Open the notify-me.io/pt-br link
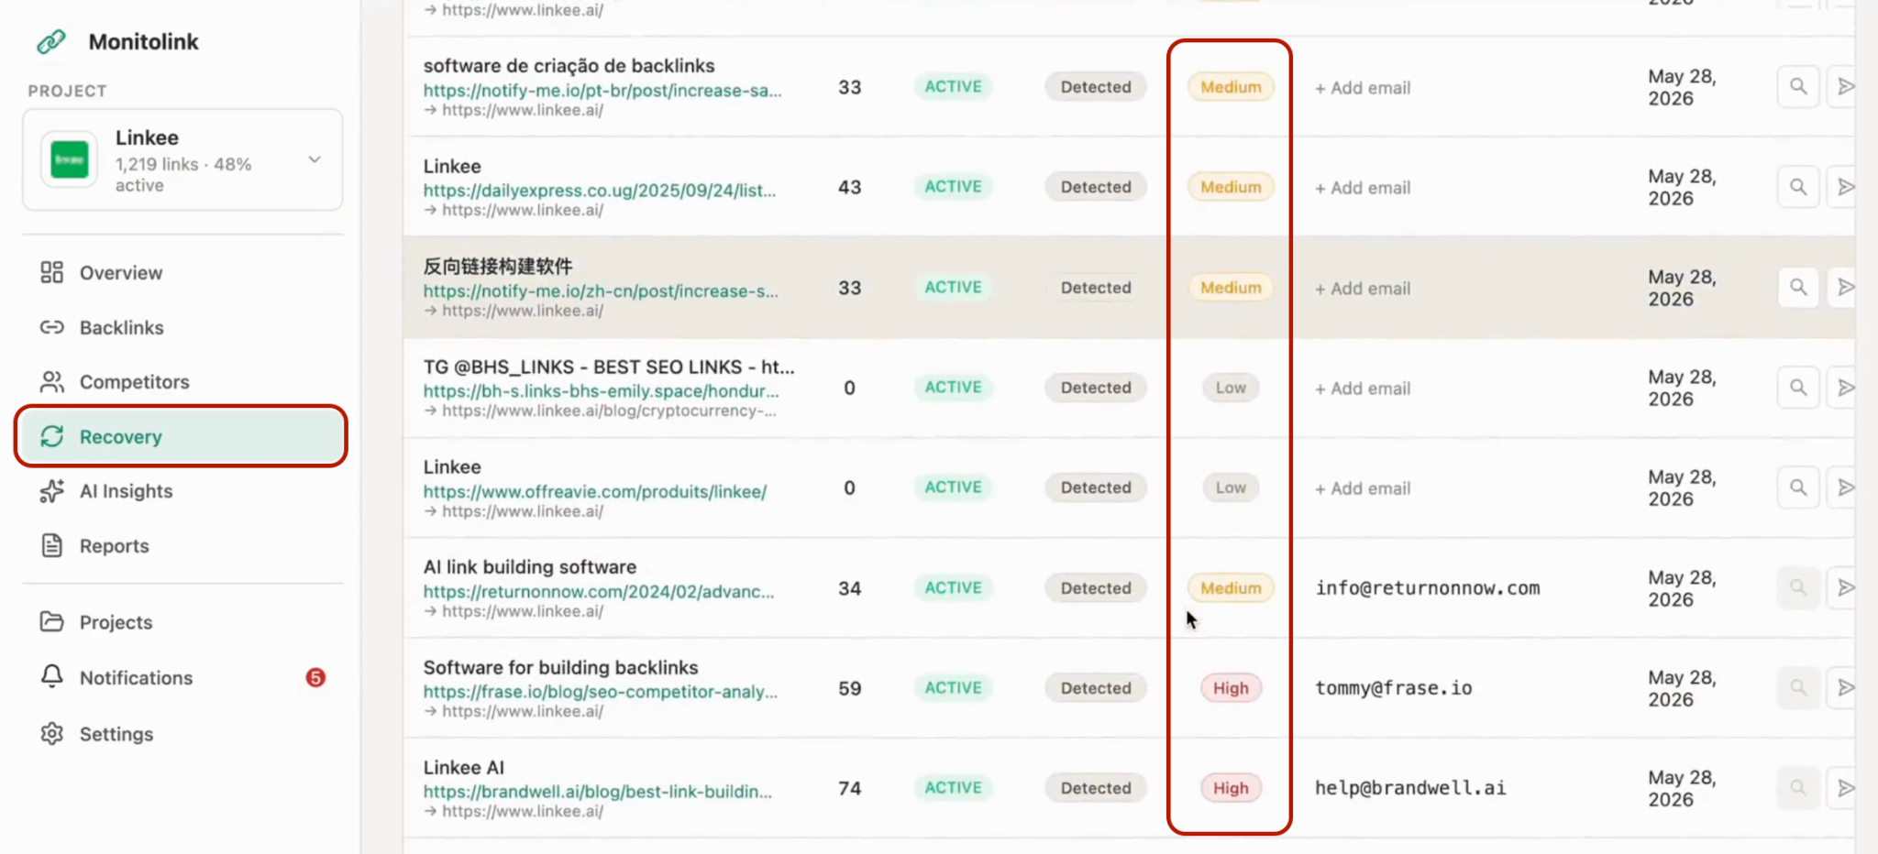Screen dimensions: 1878x854 coord(602,91)
